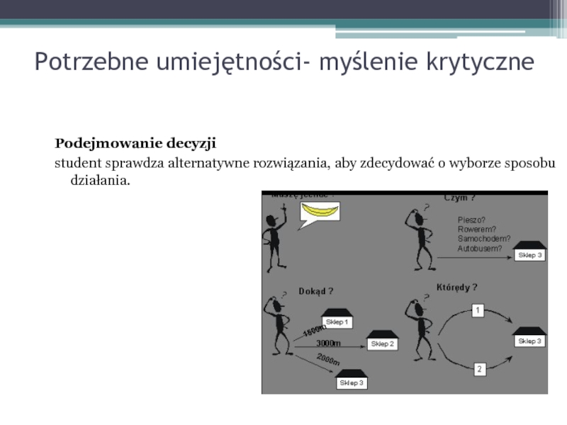
Task: Select the thinking figure beside "Dokąd ?"
Action: point(279,325)
